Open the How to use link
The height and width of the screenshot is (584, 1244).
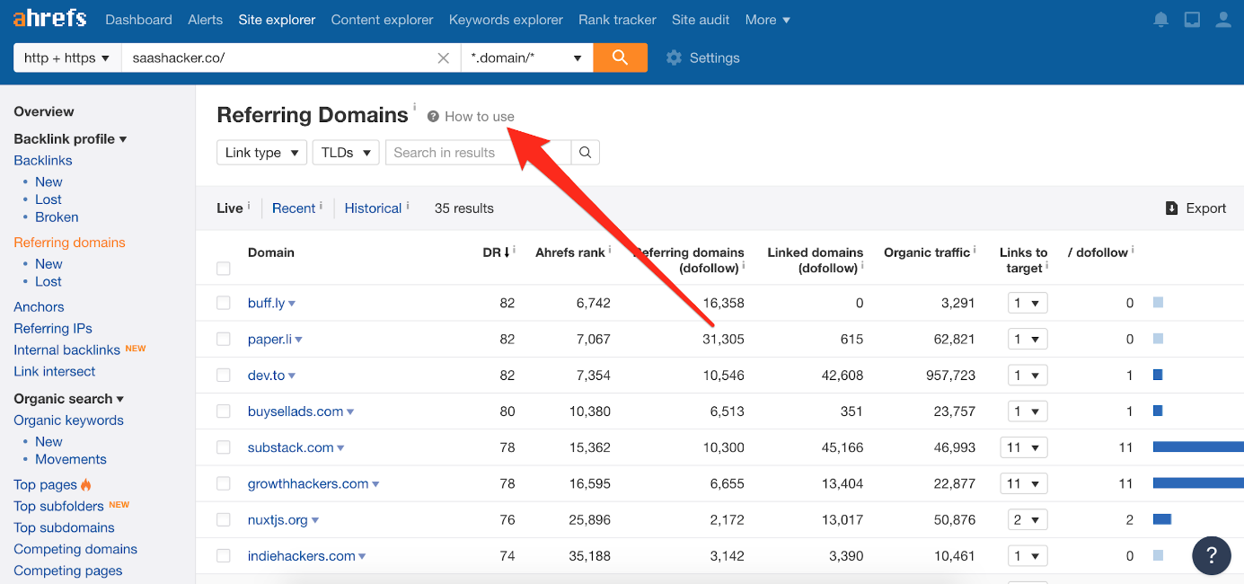pyautogui.click(x=480, y=117)
